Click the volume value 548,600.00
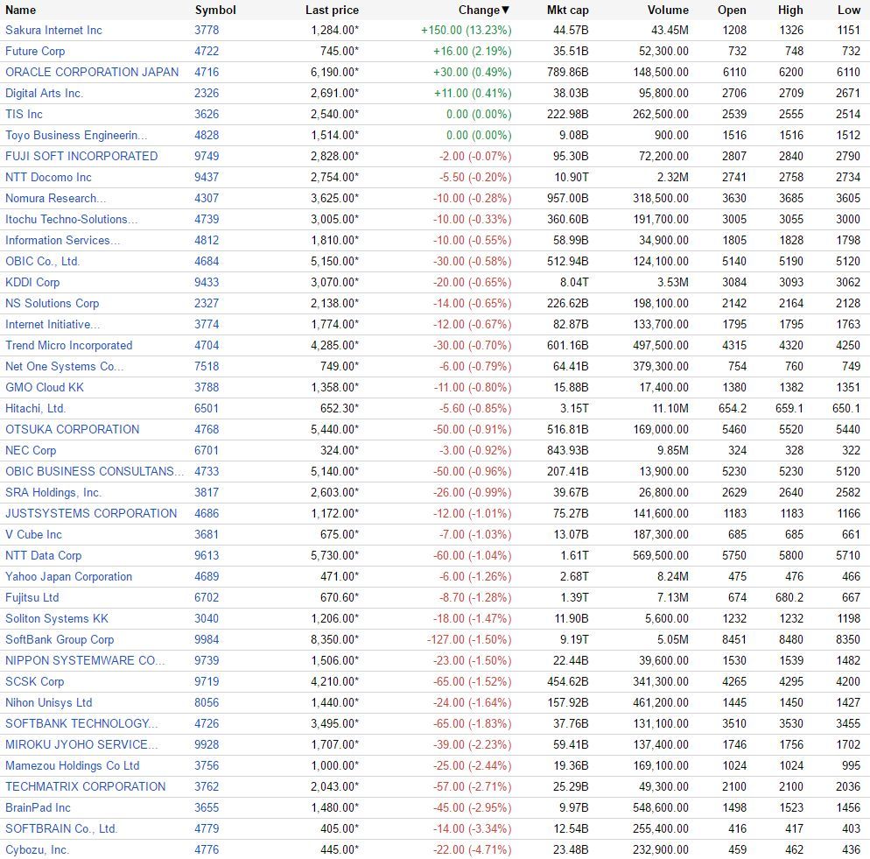 661,807
